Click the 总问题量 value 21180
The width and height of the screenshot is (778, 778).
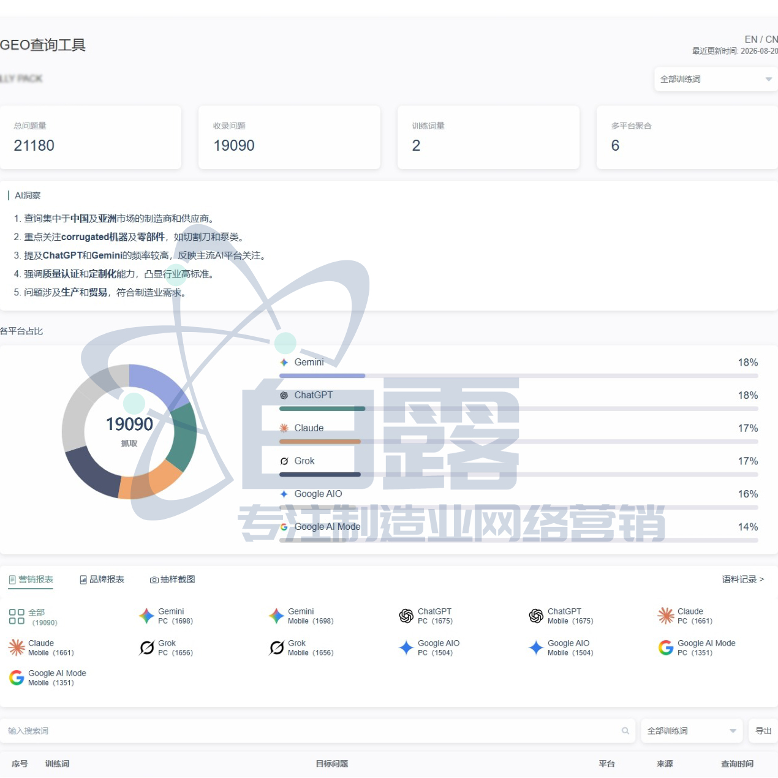point(34,145)
